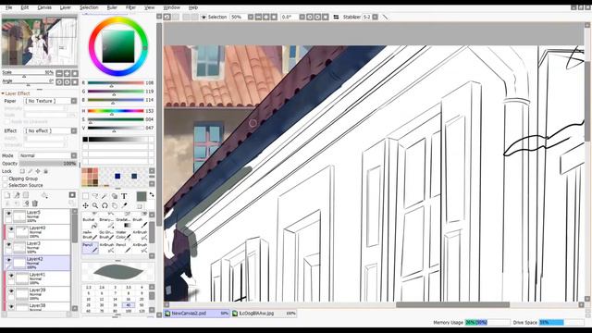Hide Layer5 using its eye icon
Screen dimensions: 592x333
(8, 214)
